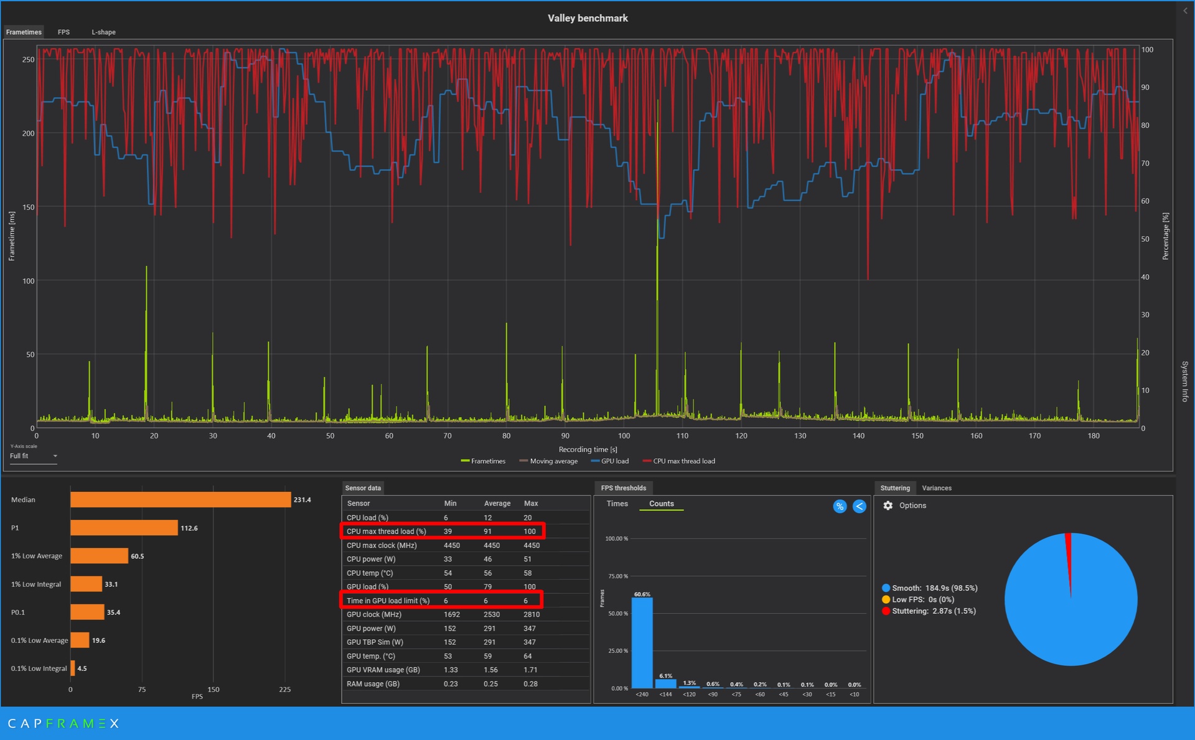The width and height of the screenshot is (1195, 740).
Task: Click the Smooth legend entry
Action: [x=929, y=588]
